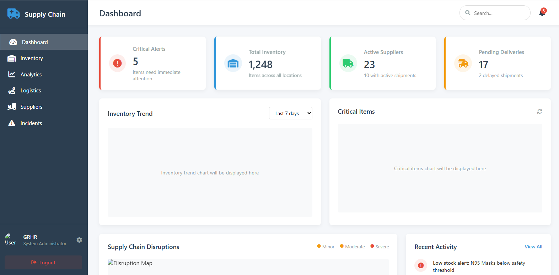Click the Suppliers dolly icon in sidebar

coord(12,107)
